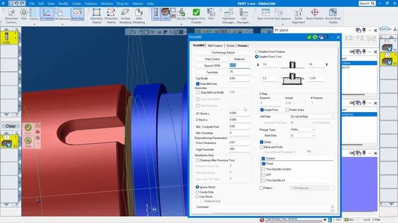Click the Search box in title bar
Viewport: 398px width, 223px height.
point(367,3)
